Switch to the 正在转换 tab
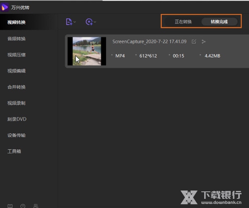Image resolution: width=249 pixels, height=208 pixels. pyautogui.click(x=183, y=22)
